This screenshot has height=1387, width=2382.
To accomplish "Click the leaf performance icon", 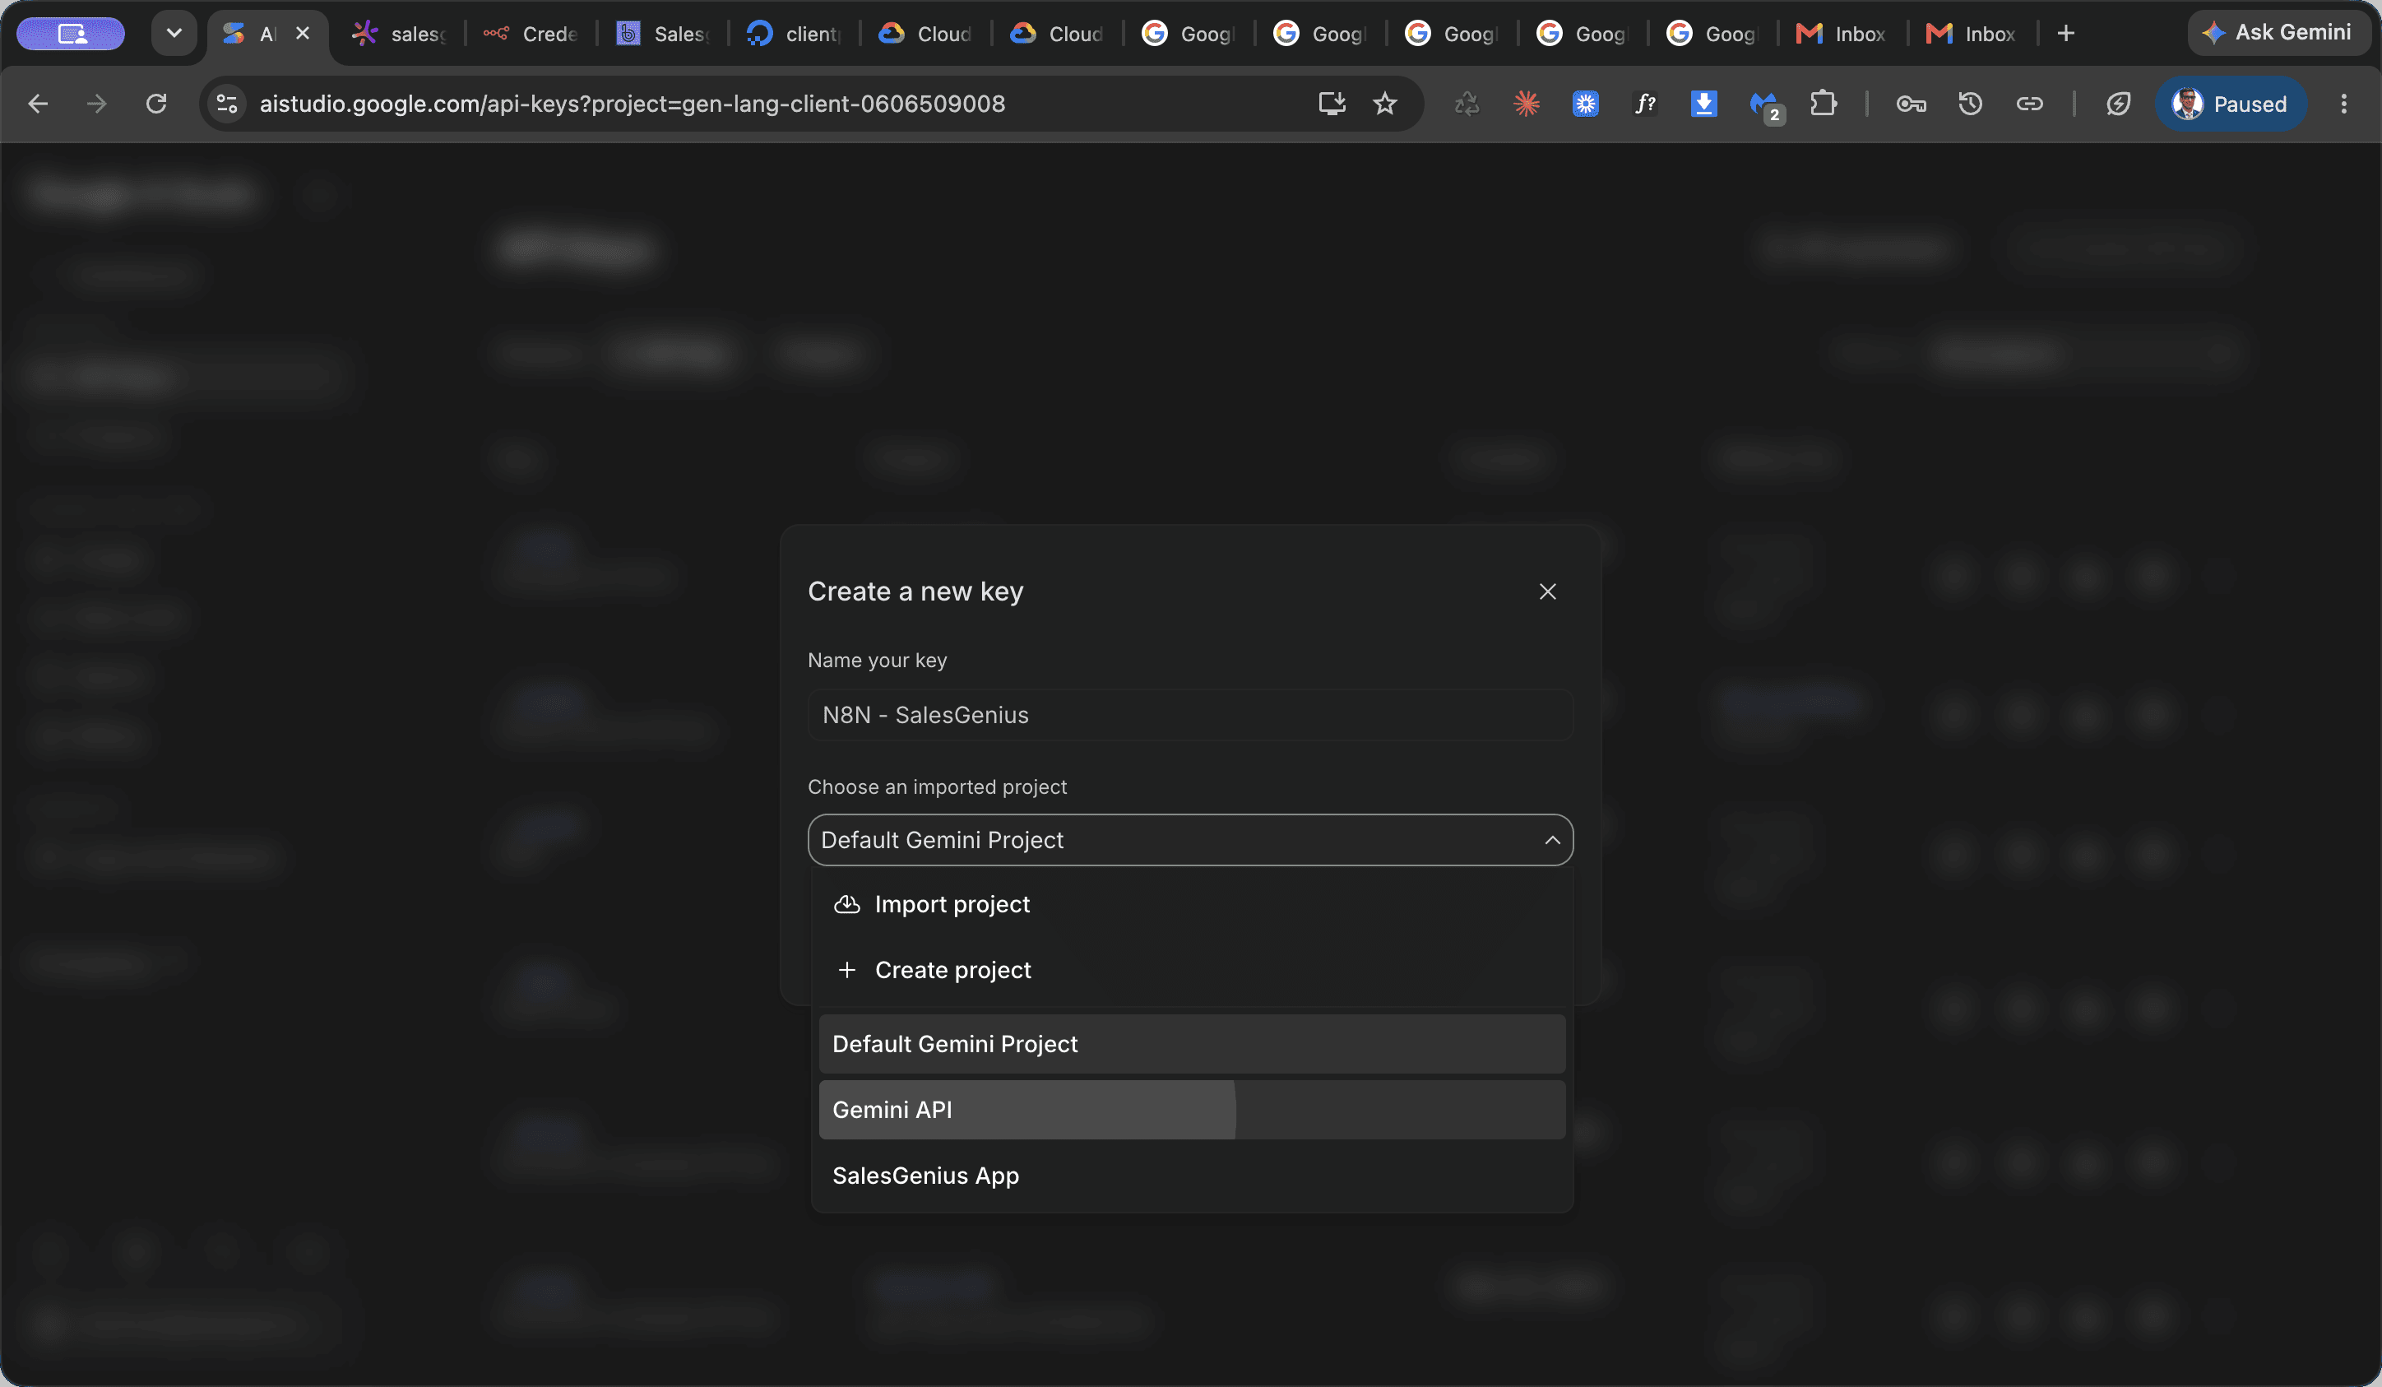I will 2118,104.
